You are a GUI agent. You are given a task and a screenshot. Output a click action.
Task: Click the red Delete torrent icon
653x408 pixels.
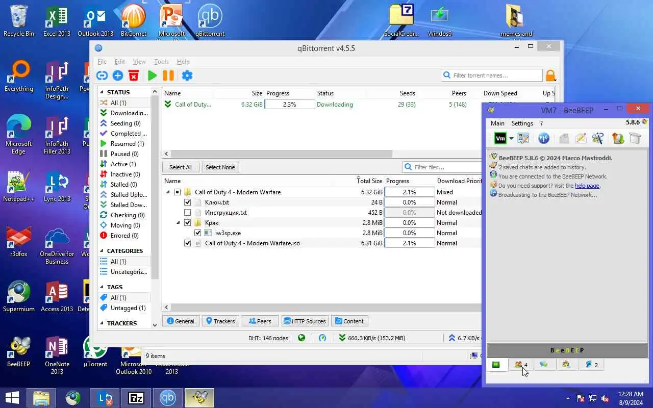134,75
